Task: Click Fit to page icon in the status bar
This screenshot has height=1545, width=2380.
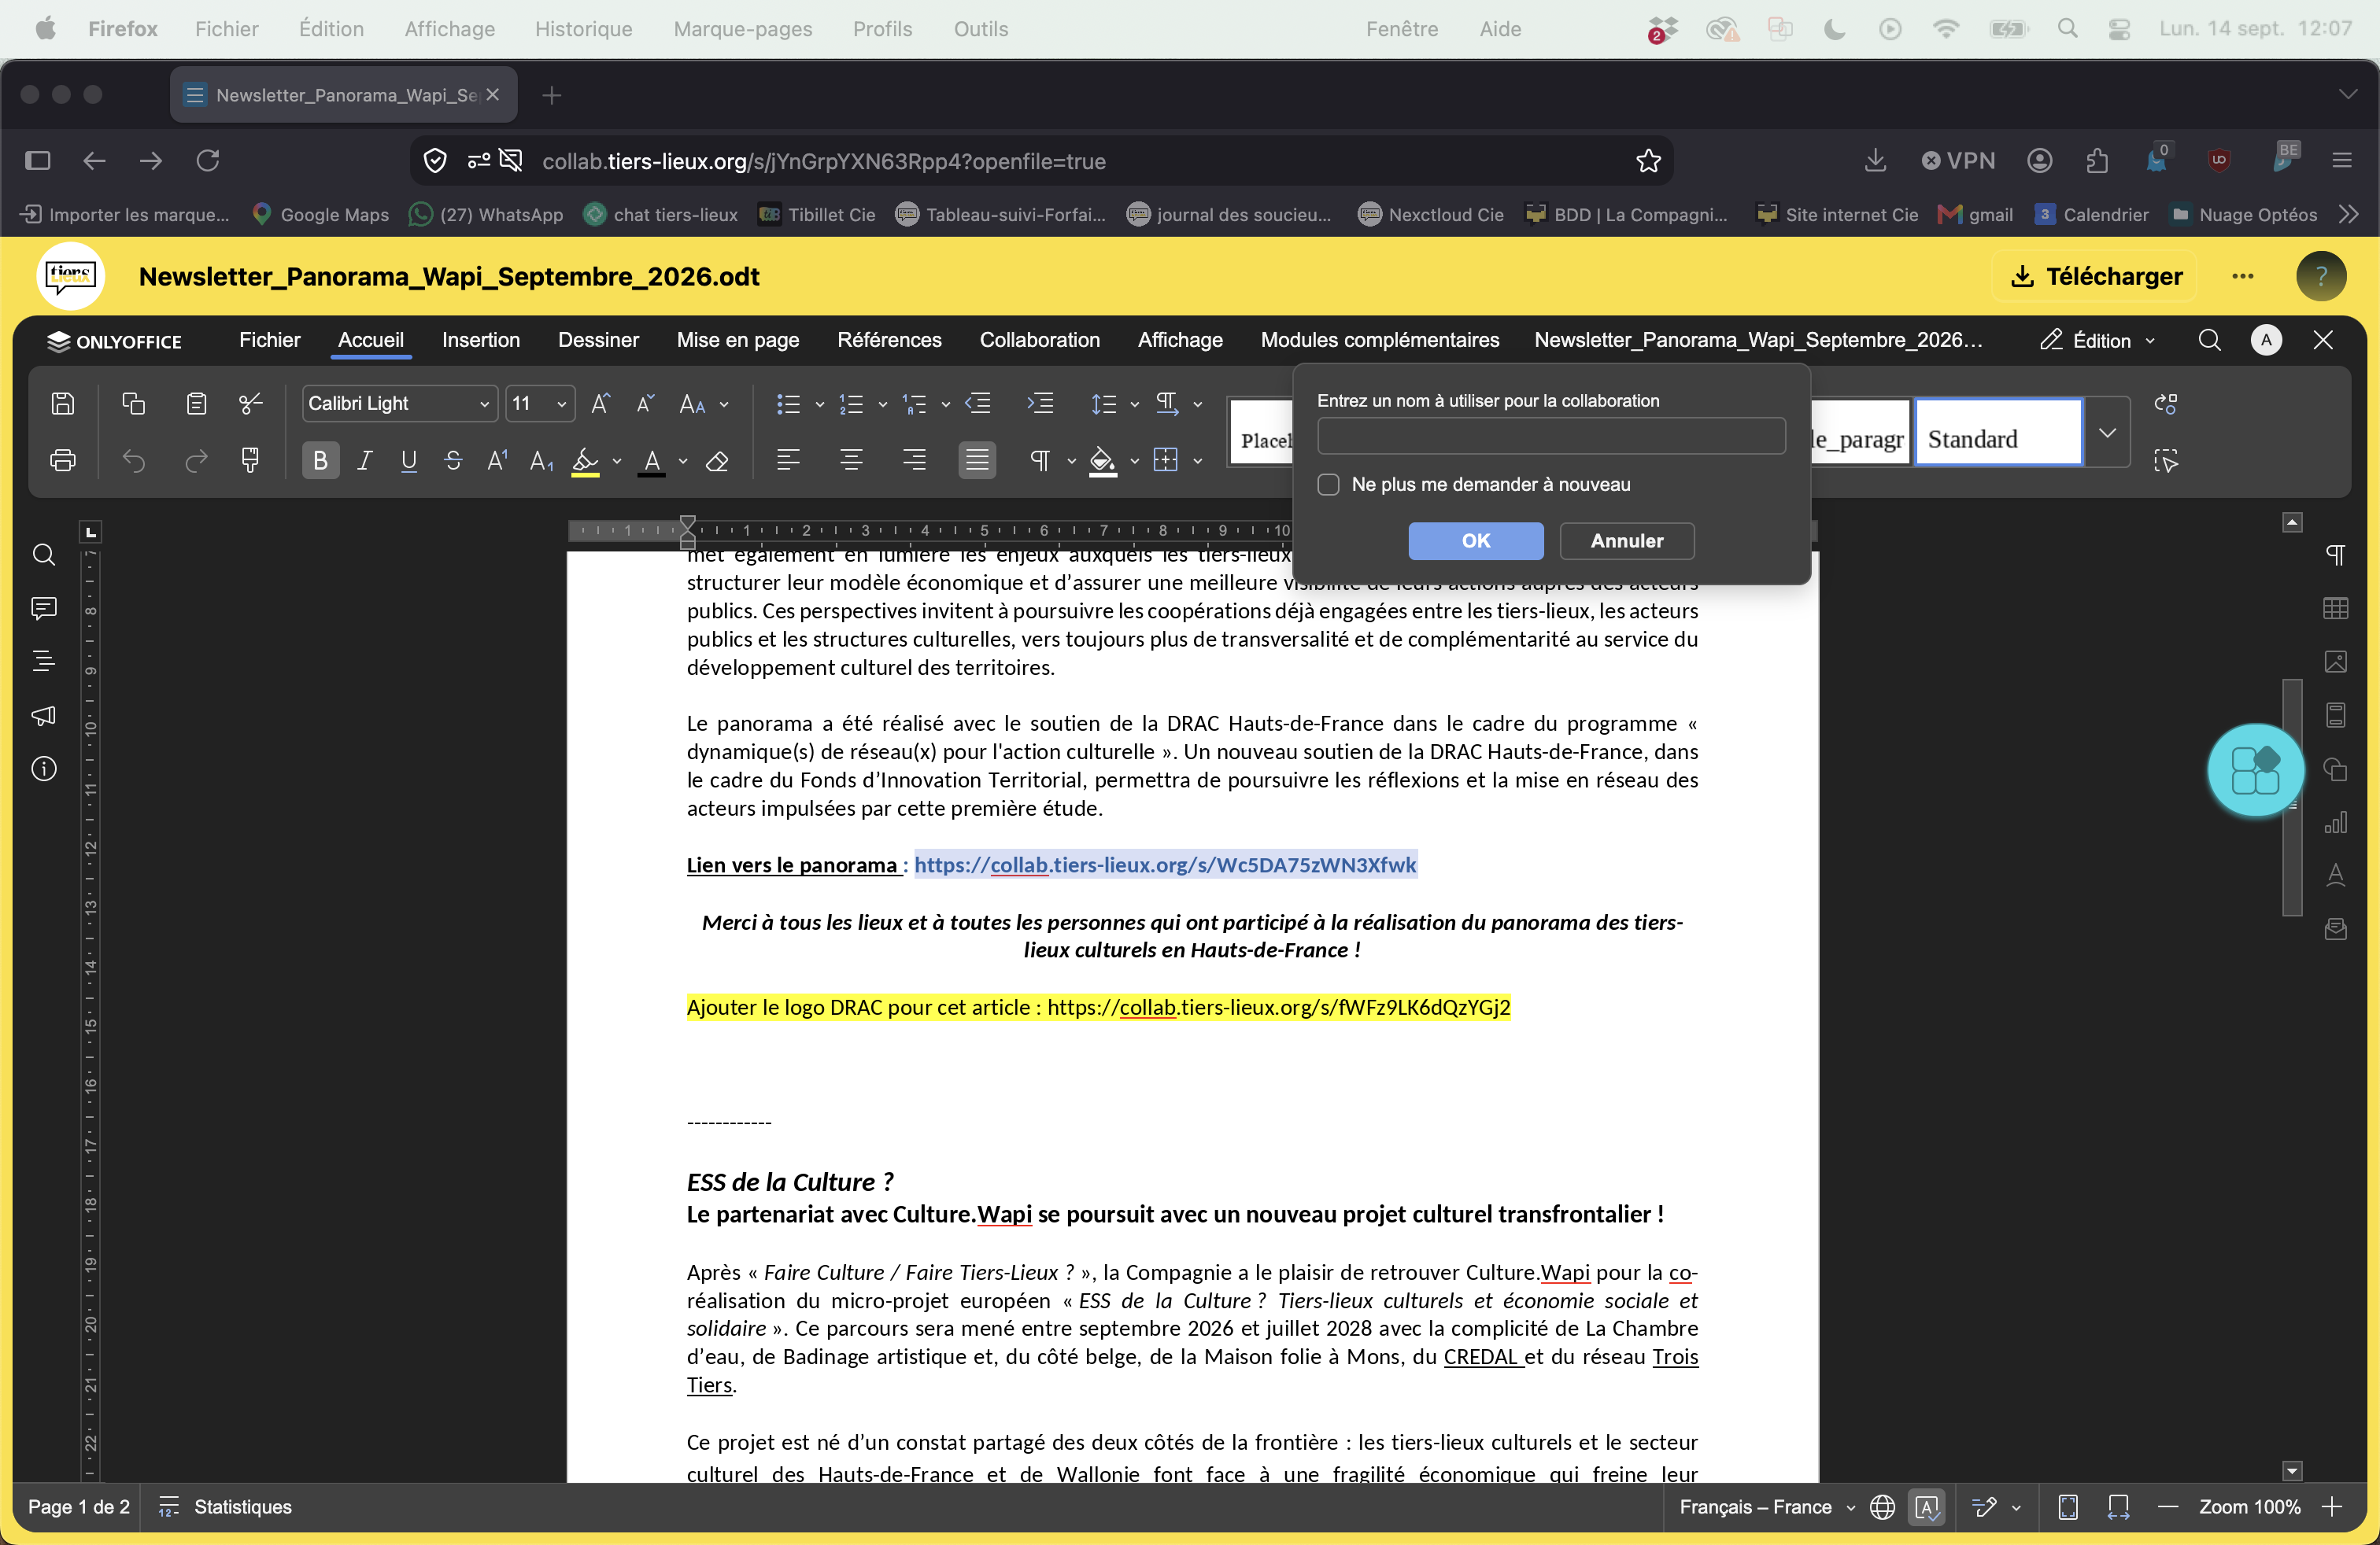Action: coord(2068,1506)
